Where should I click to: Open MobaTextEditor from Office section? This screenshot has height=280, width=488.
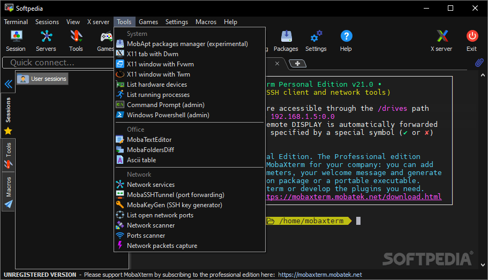[190, 140]
